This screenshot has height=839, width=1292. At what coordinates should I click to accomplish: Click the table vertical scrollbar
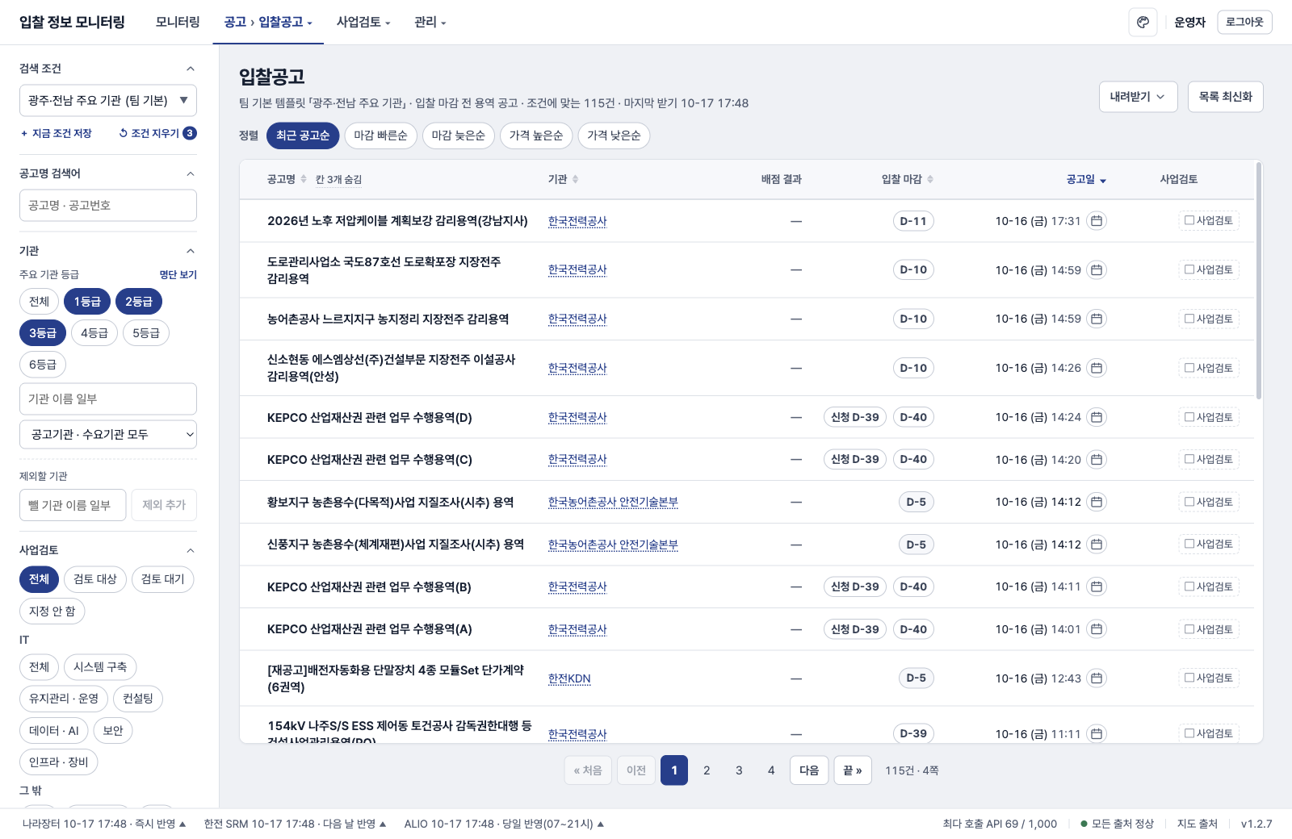pyautogui.click(x=1258, y=279)
